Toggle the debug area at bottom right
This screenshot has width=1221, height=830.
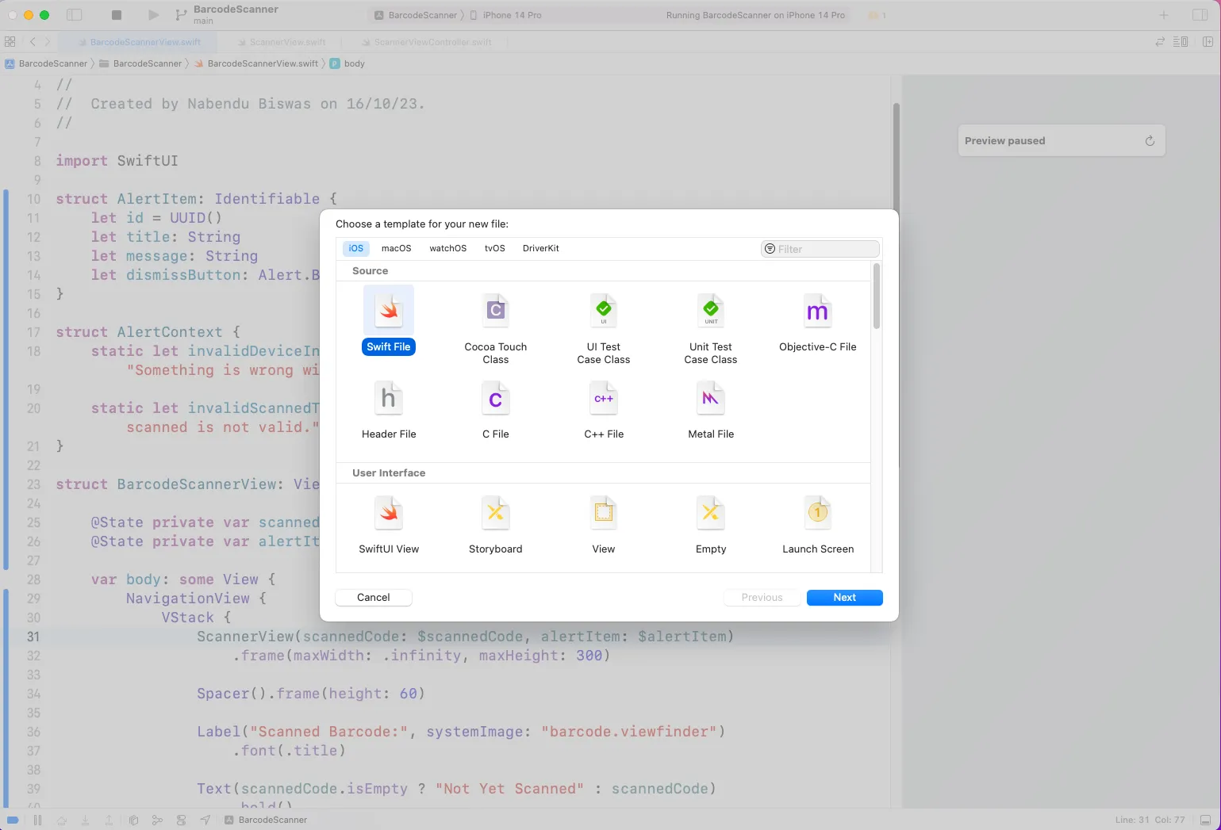point(1206,820)
